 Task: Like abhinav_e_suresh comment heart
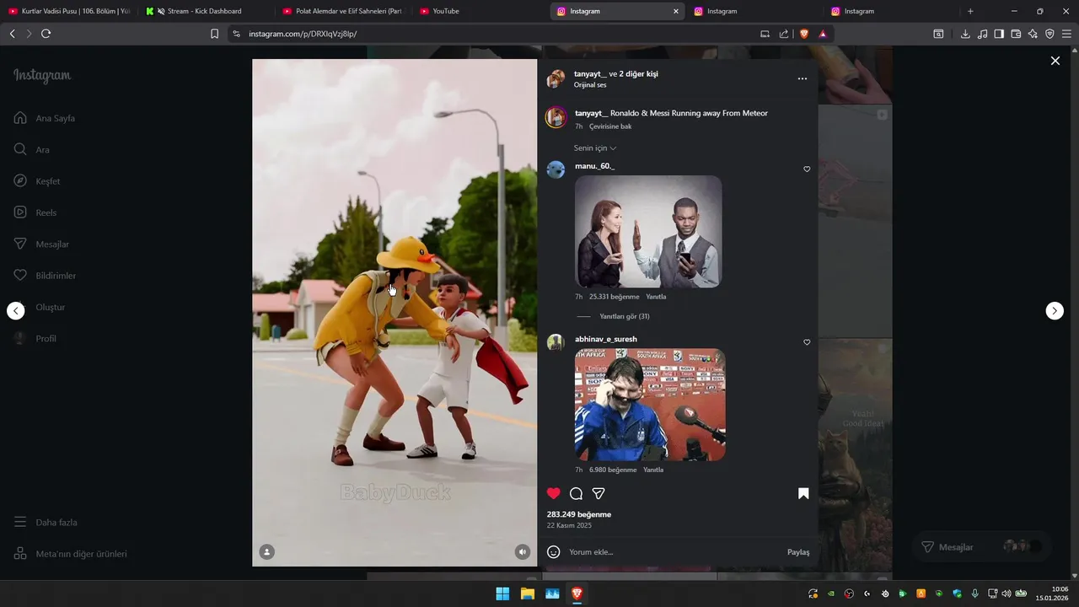point(807,342)
